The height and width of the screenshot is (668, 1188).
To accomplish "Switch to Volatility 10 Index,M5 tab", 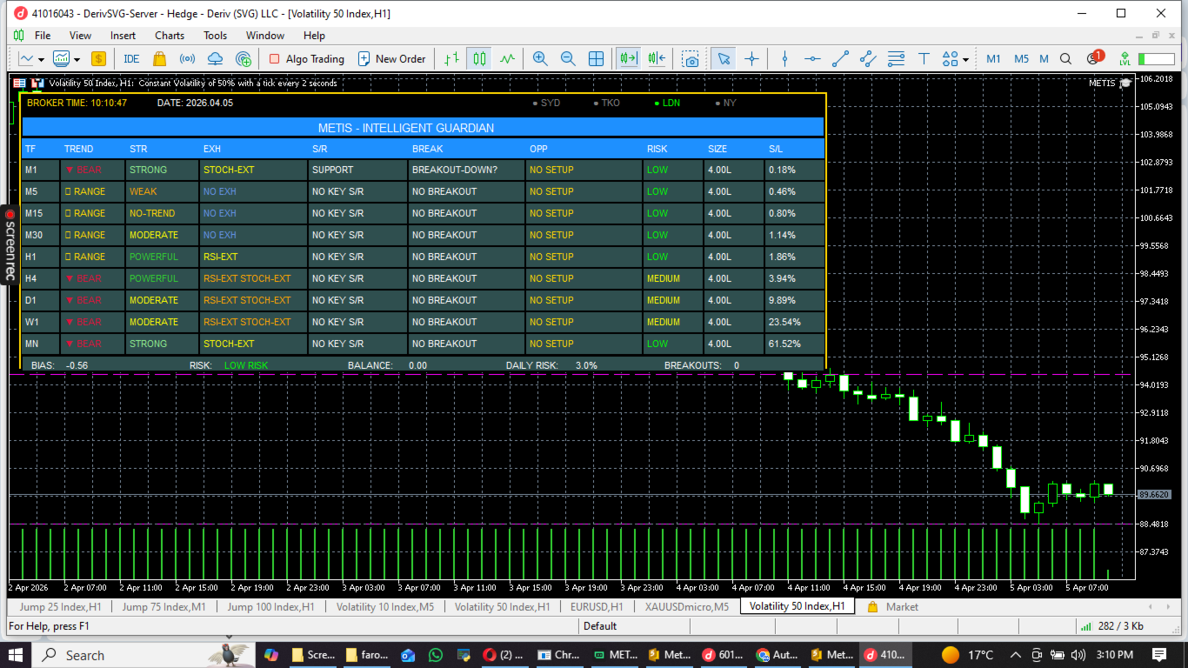I will click(x=385, y=607).
